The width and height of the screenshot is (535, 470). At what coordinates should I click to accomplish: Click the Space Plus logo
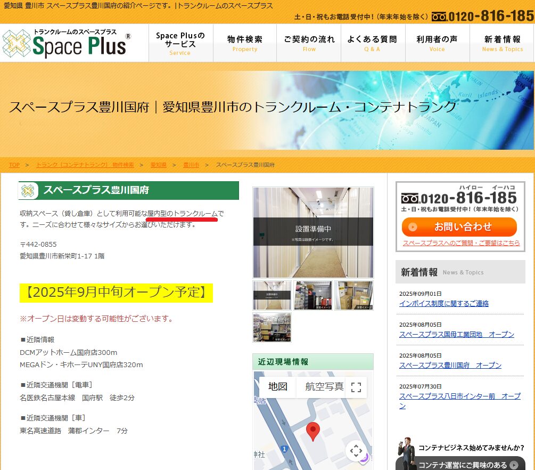[67, 43]
